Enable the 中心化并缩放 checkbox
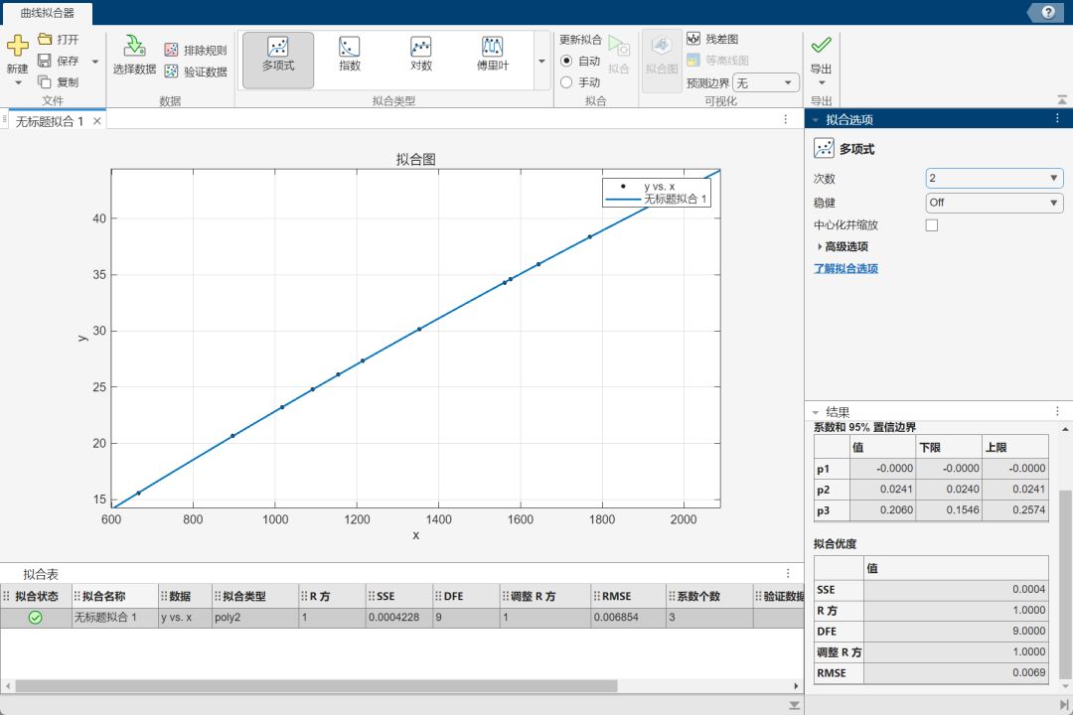 coord(932,225)
